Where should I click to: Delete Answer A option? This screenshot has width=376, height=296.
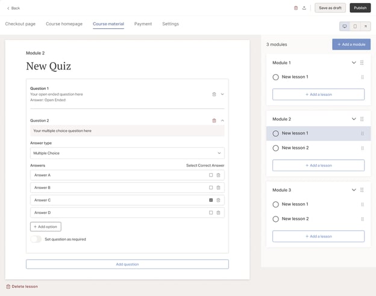coord(218,175)
